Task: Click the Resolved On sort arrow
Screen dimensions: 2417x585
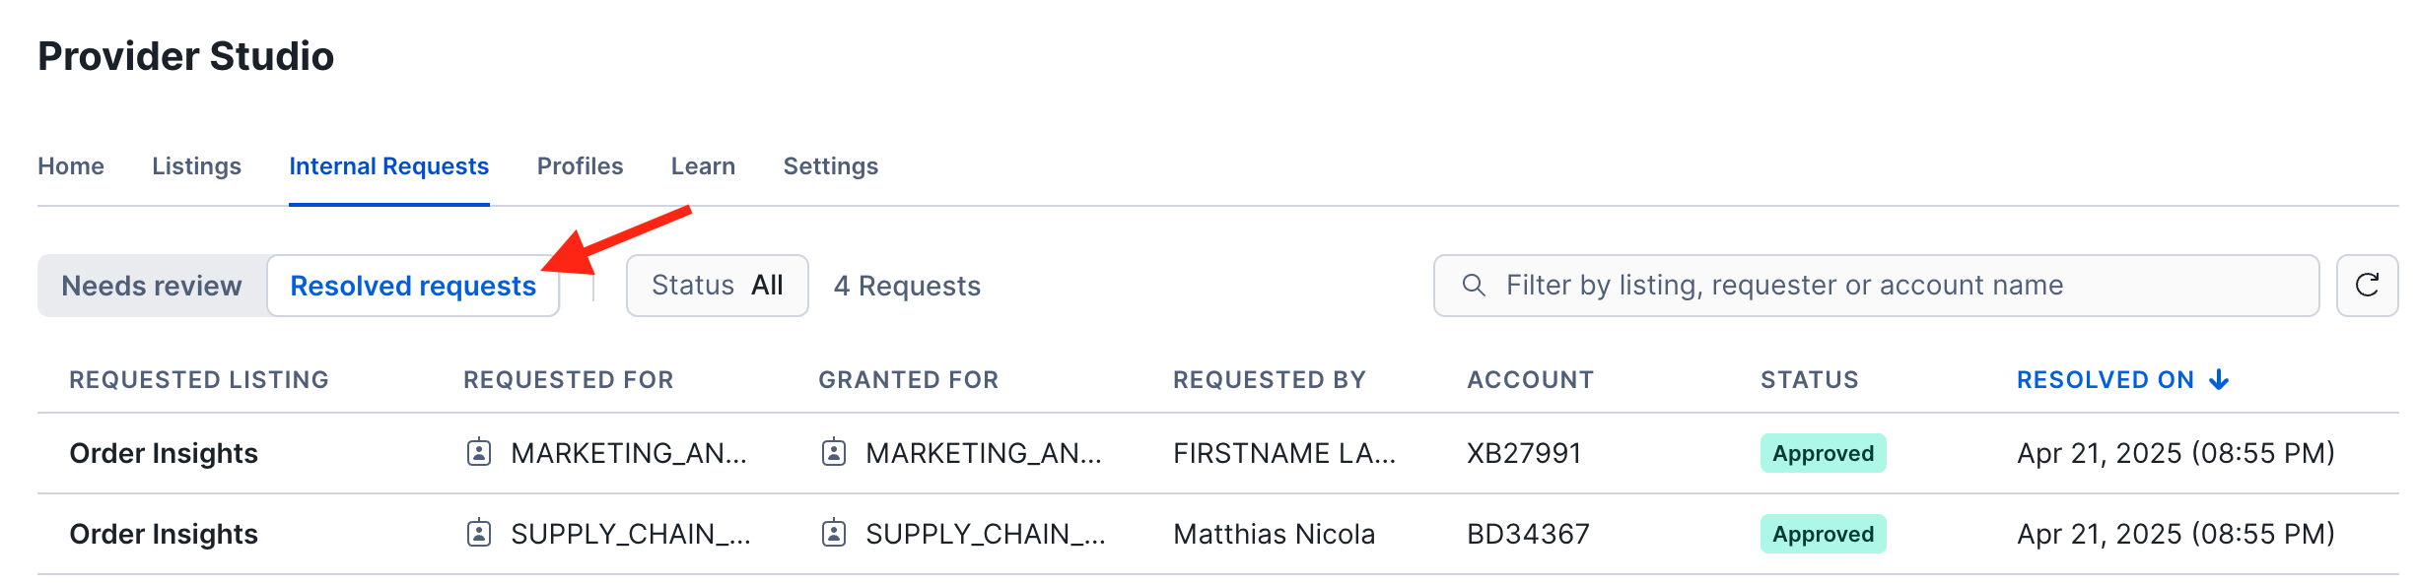Action: click(x=2219, y=380)
